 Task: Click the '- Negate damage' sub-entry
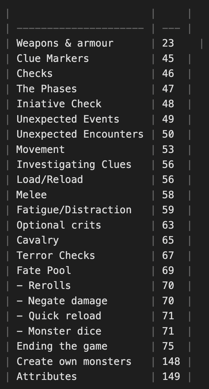[62, 301]
